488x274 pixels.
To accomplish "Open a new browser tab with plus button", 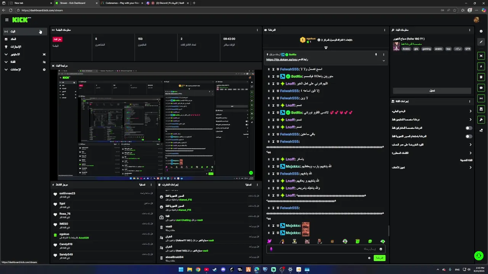I will 194,3.
